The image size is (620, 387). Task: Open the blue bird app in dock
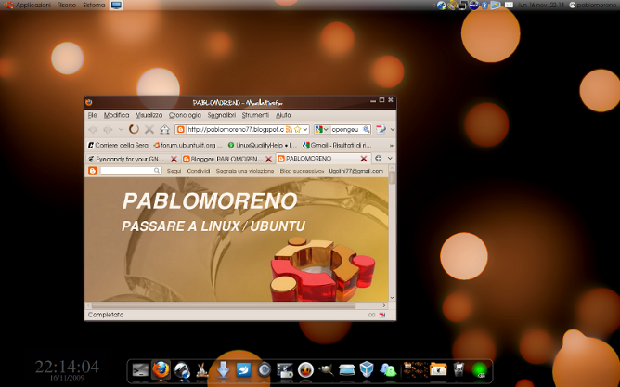[243, 370]
